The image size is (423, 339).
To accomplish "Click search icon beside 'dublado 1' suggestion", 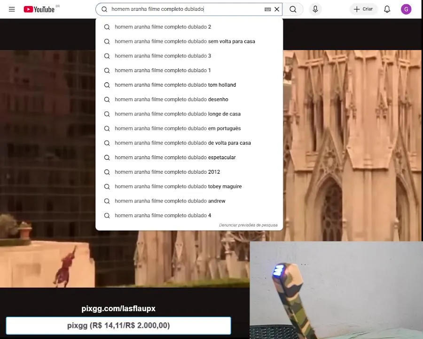I will point(107,71).
